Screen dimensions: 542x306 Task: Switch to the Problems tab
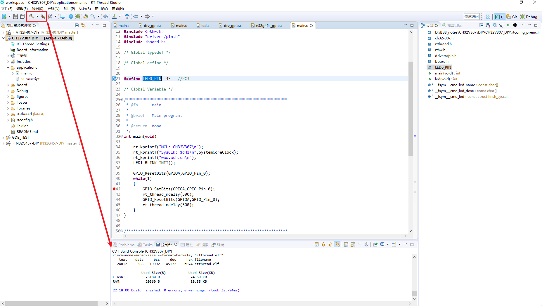(x=124, y=245)
